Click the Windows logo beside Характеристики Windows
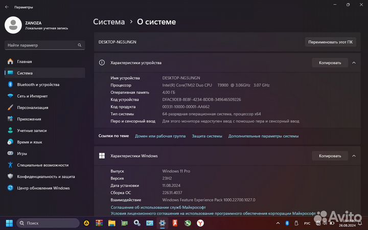368x230 pixels. pos(102,156)
